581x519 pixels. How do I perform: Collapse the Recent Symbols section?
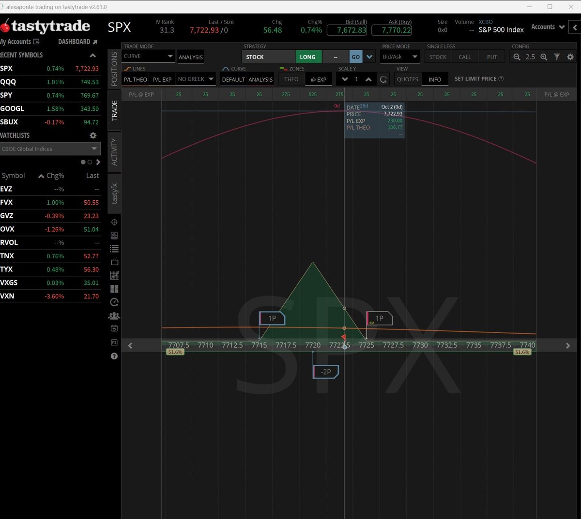93,55
